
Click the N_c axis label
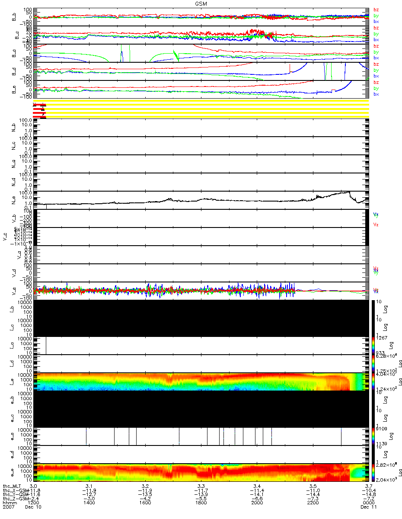(x=13, y=146)
